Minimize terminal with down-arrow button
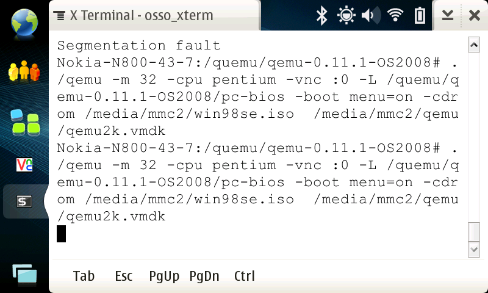This screenshot has width=488, height=293. coord(448,16)
